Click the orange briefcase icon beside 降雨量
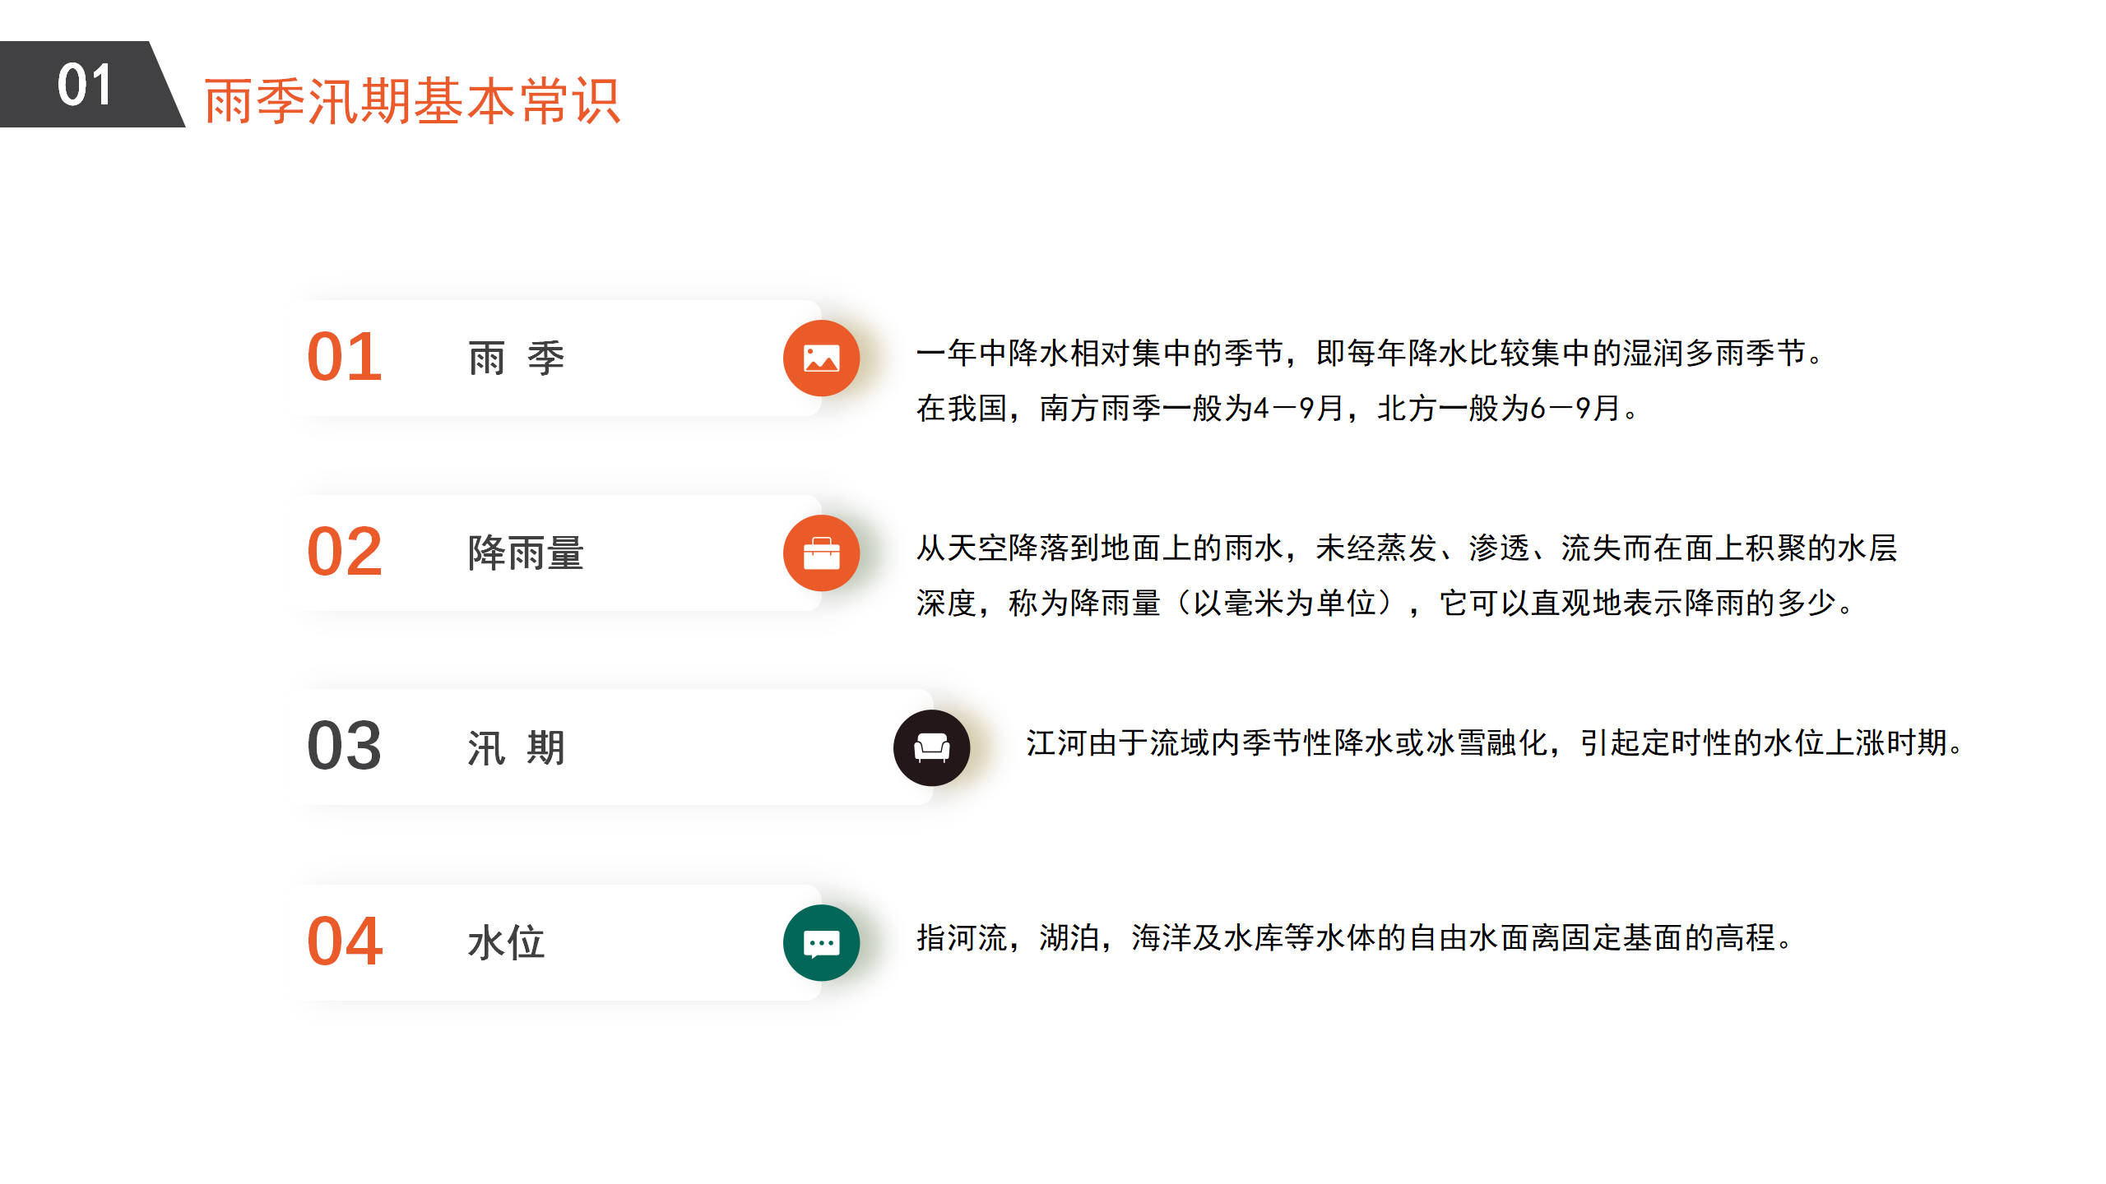2106x1184 pixels. 821,553
